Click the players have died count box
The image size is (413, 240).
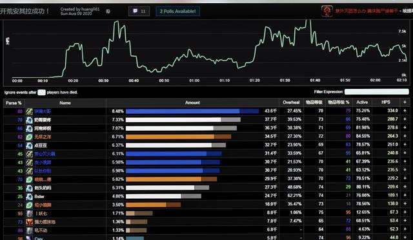[41, 93]
